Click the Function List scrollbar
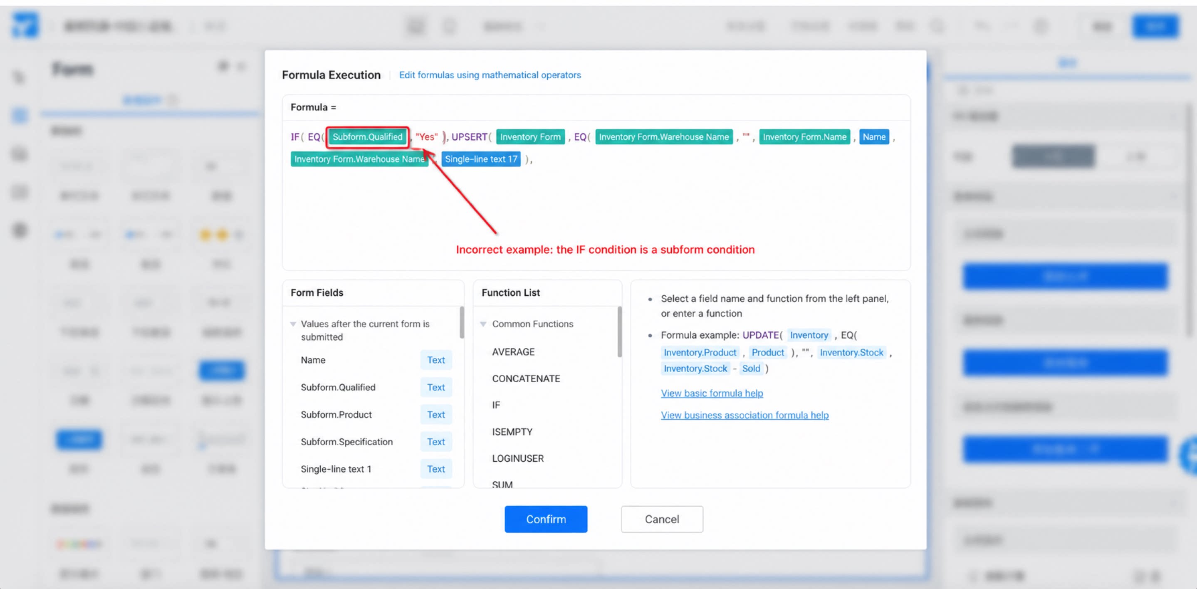 click(x=619, y=332)
